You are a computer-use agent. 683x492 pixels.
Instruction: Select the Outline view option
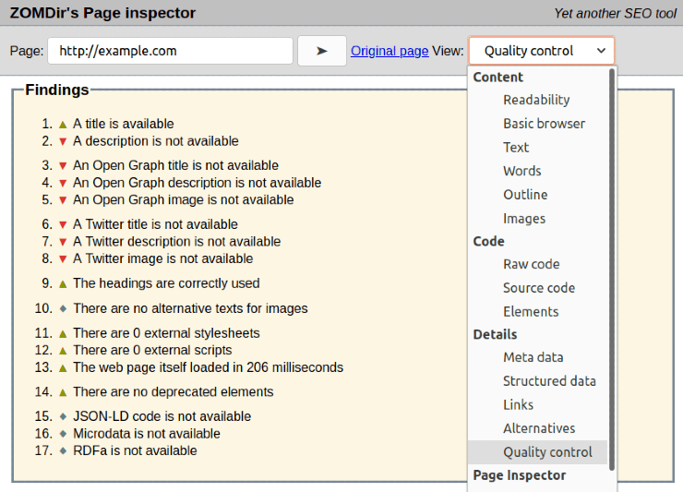pos(525,195)
